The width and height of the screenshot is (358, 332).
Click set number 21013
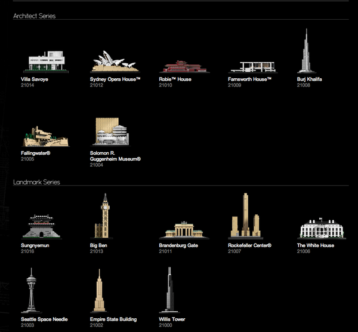pyautogui.click(x=96, y=251)
